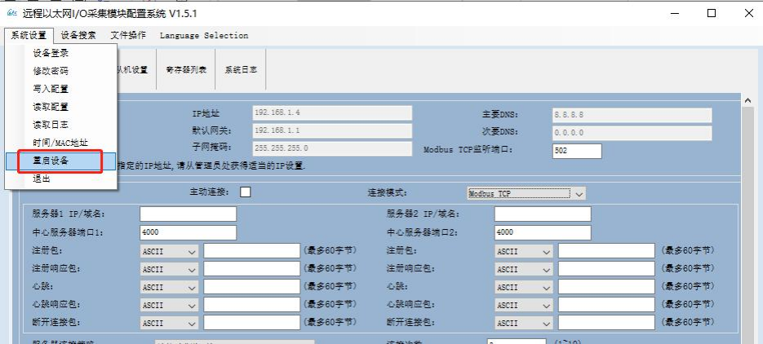Focus the 服务器2 IP/域名 input field

click(x=543, y=214)
